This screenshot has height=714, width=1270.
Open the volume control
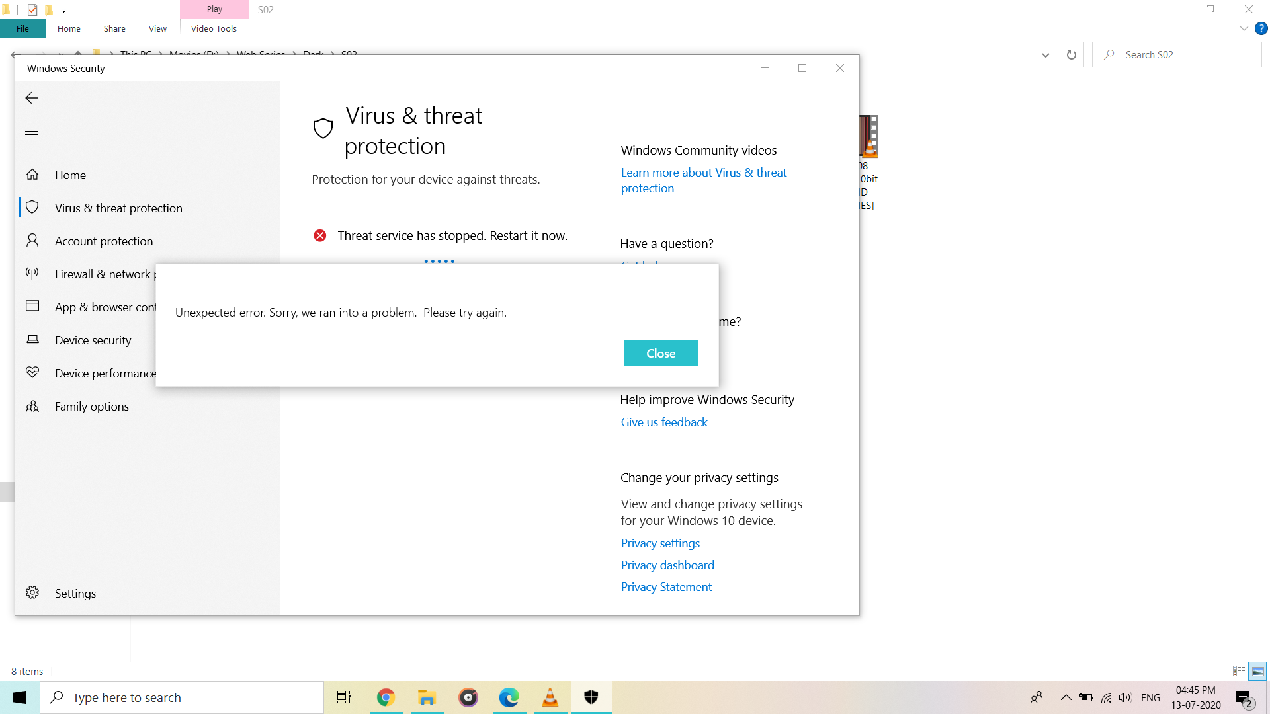pos(1125,697)
